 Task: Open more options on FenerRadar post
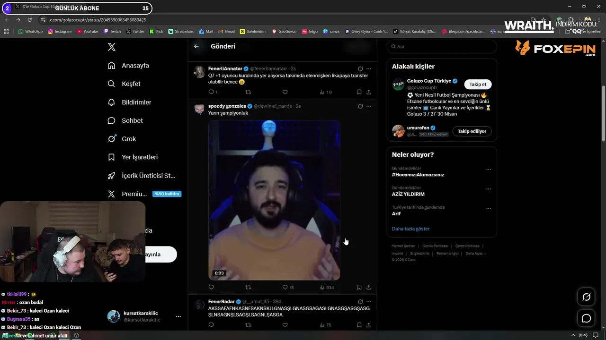[369, 301]
